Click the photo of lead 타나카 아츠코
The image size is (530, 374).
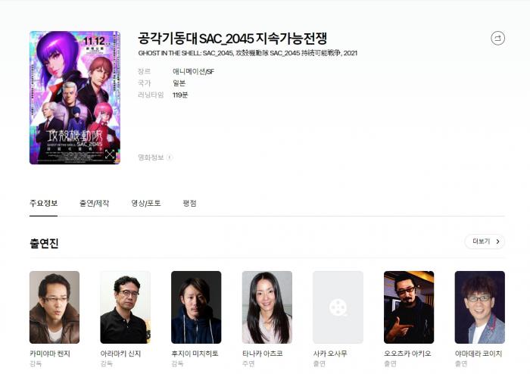(267, 307)
